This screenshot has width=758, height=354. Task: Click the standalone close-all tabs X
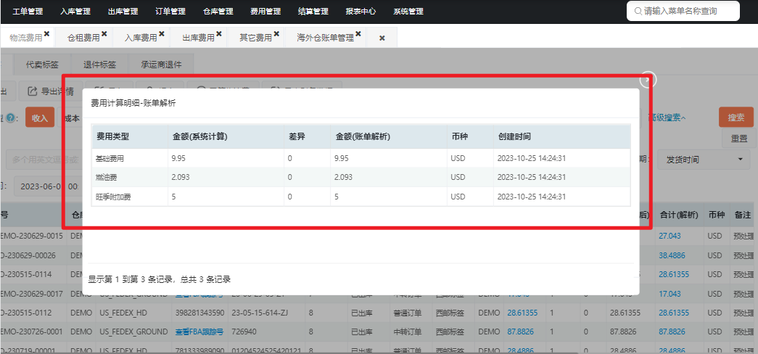click(x=382, y=38)
